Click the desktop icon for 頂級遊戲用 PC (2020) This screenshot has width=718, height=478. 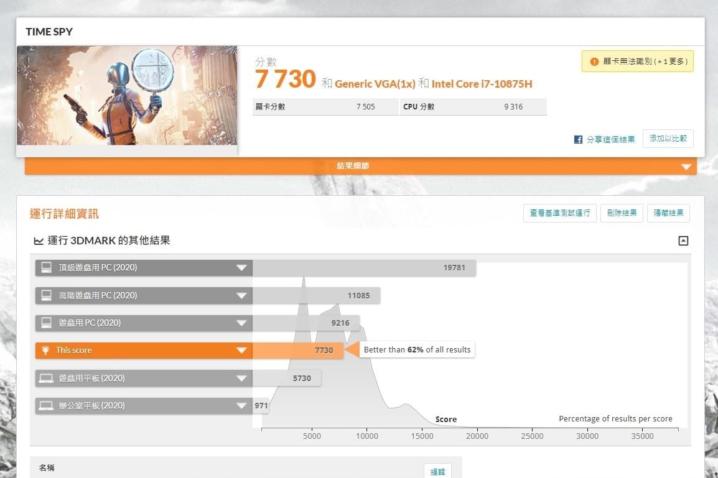[46, 267]
